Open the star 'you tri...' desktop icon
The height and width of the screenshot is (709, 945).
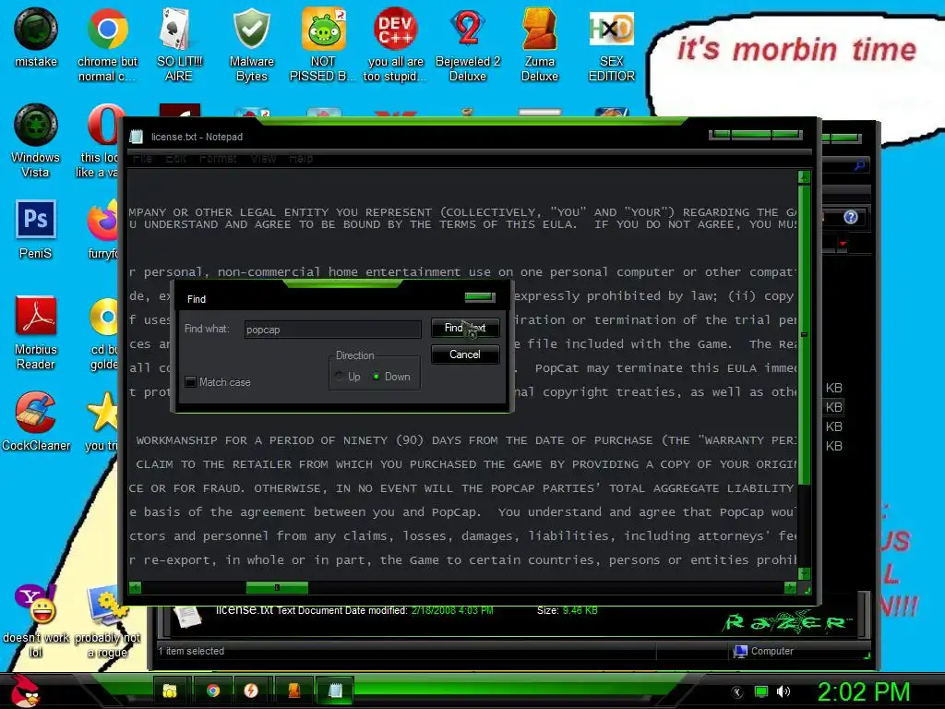click(102, 421)
